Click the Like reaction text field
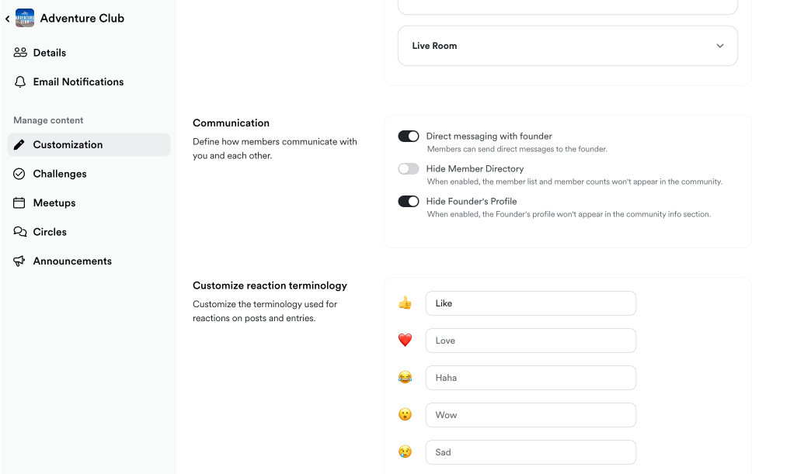Screen dimensions: 811x474 (531, 303)
